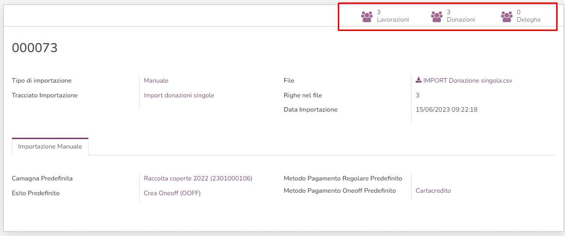Click the Lavorazioni people icon
The height and width of the screenshot is (236, 565).
[367, 17]
